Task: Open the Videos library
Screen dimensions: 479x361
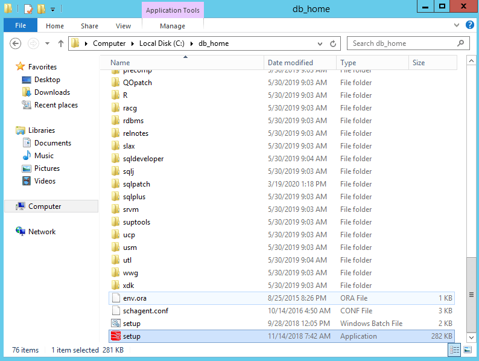Action: [45, 181]
